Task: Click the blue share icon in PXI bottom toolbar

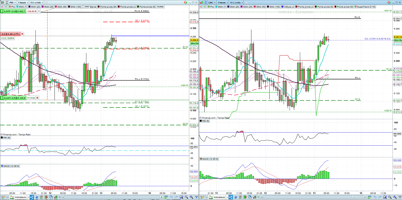Action: click(x=32, y=197)
